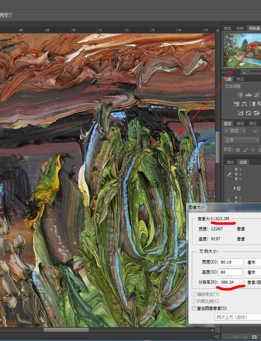Switch to the 样式 tab
The image size is (261, 341).
pyautogui.click(x=240, y=79)
